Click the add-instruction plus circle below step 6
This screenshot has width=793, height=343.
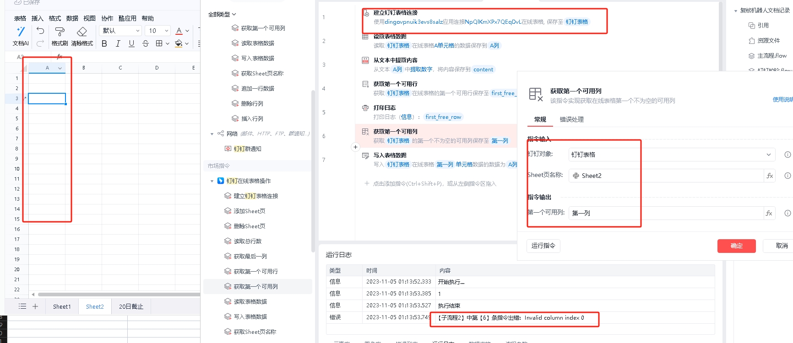(356, 147)
